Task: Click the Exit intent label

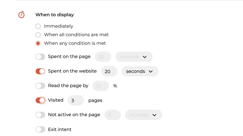Action: [x=60, y=129]
